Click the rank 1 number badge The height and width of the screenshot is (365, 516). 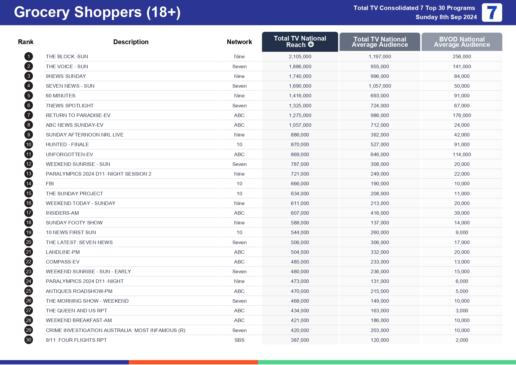(x=29, y=56)
